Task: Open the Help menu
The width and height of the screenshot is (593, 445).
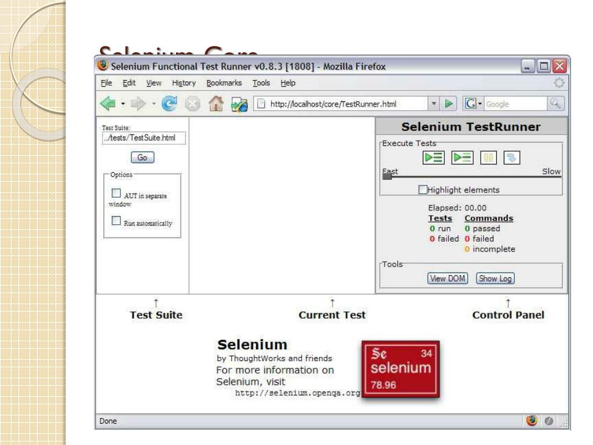Action: point(288,83)
